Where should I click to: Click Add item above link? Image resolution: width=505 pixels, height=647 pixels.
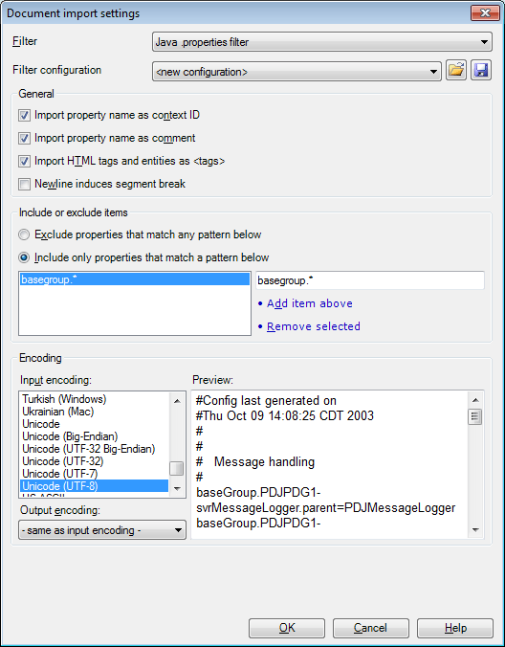pyautogui.click(x=310, y=303)
